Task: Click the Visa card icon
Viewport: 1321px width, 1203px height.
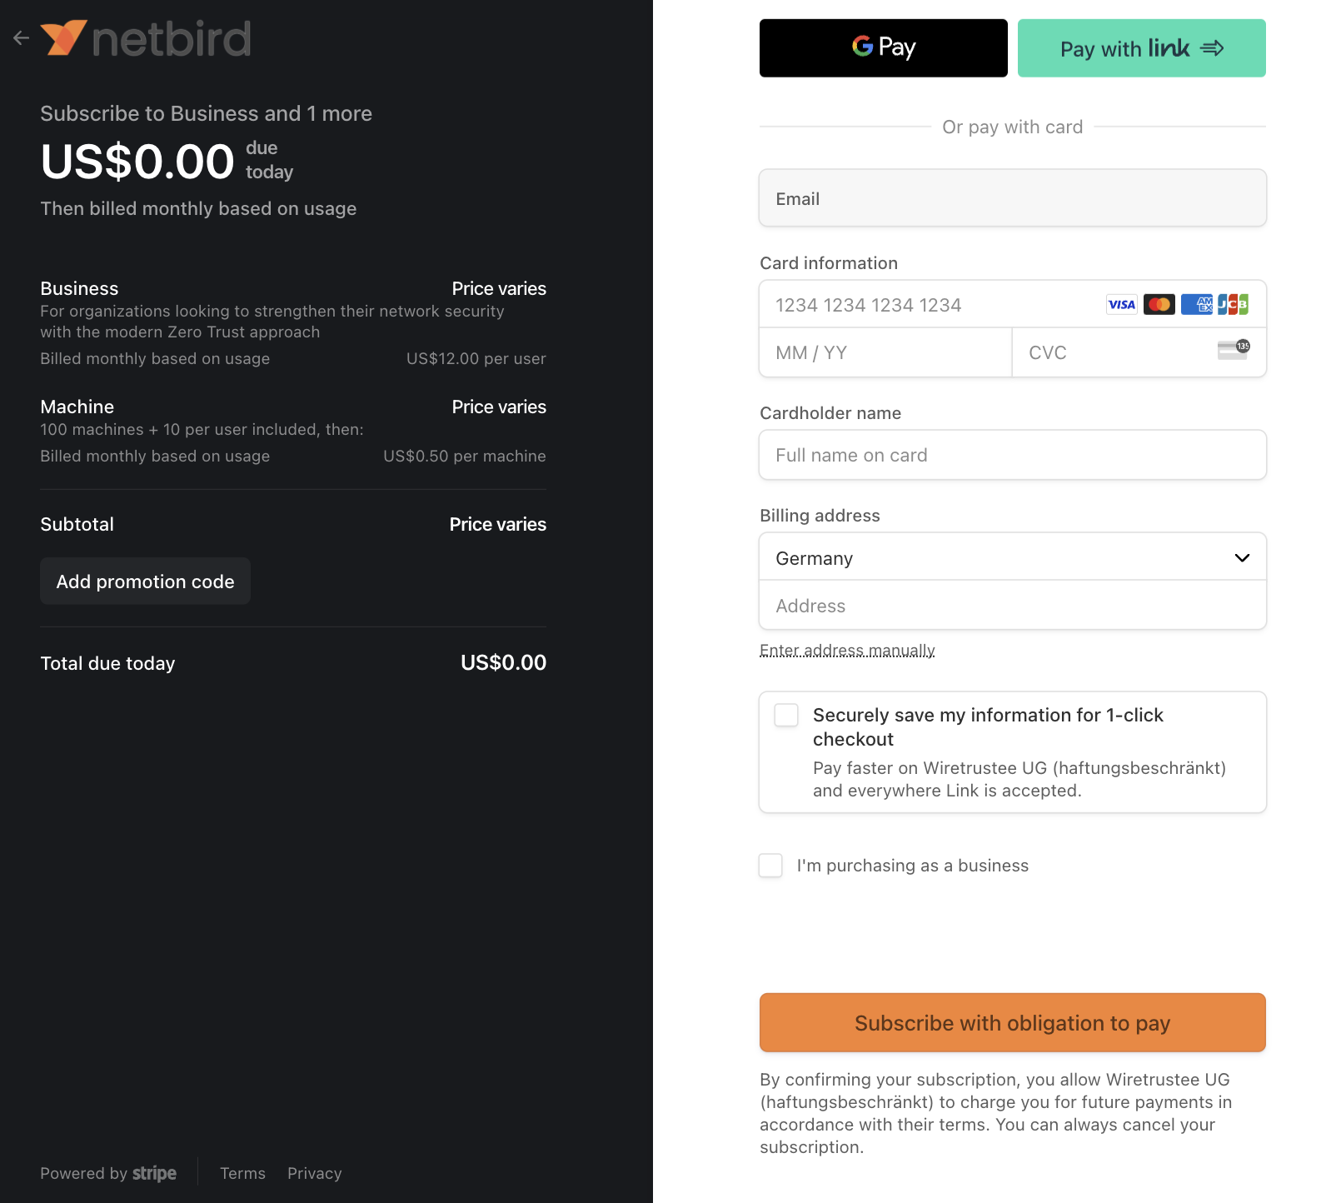Action: coord(1121,304)
